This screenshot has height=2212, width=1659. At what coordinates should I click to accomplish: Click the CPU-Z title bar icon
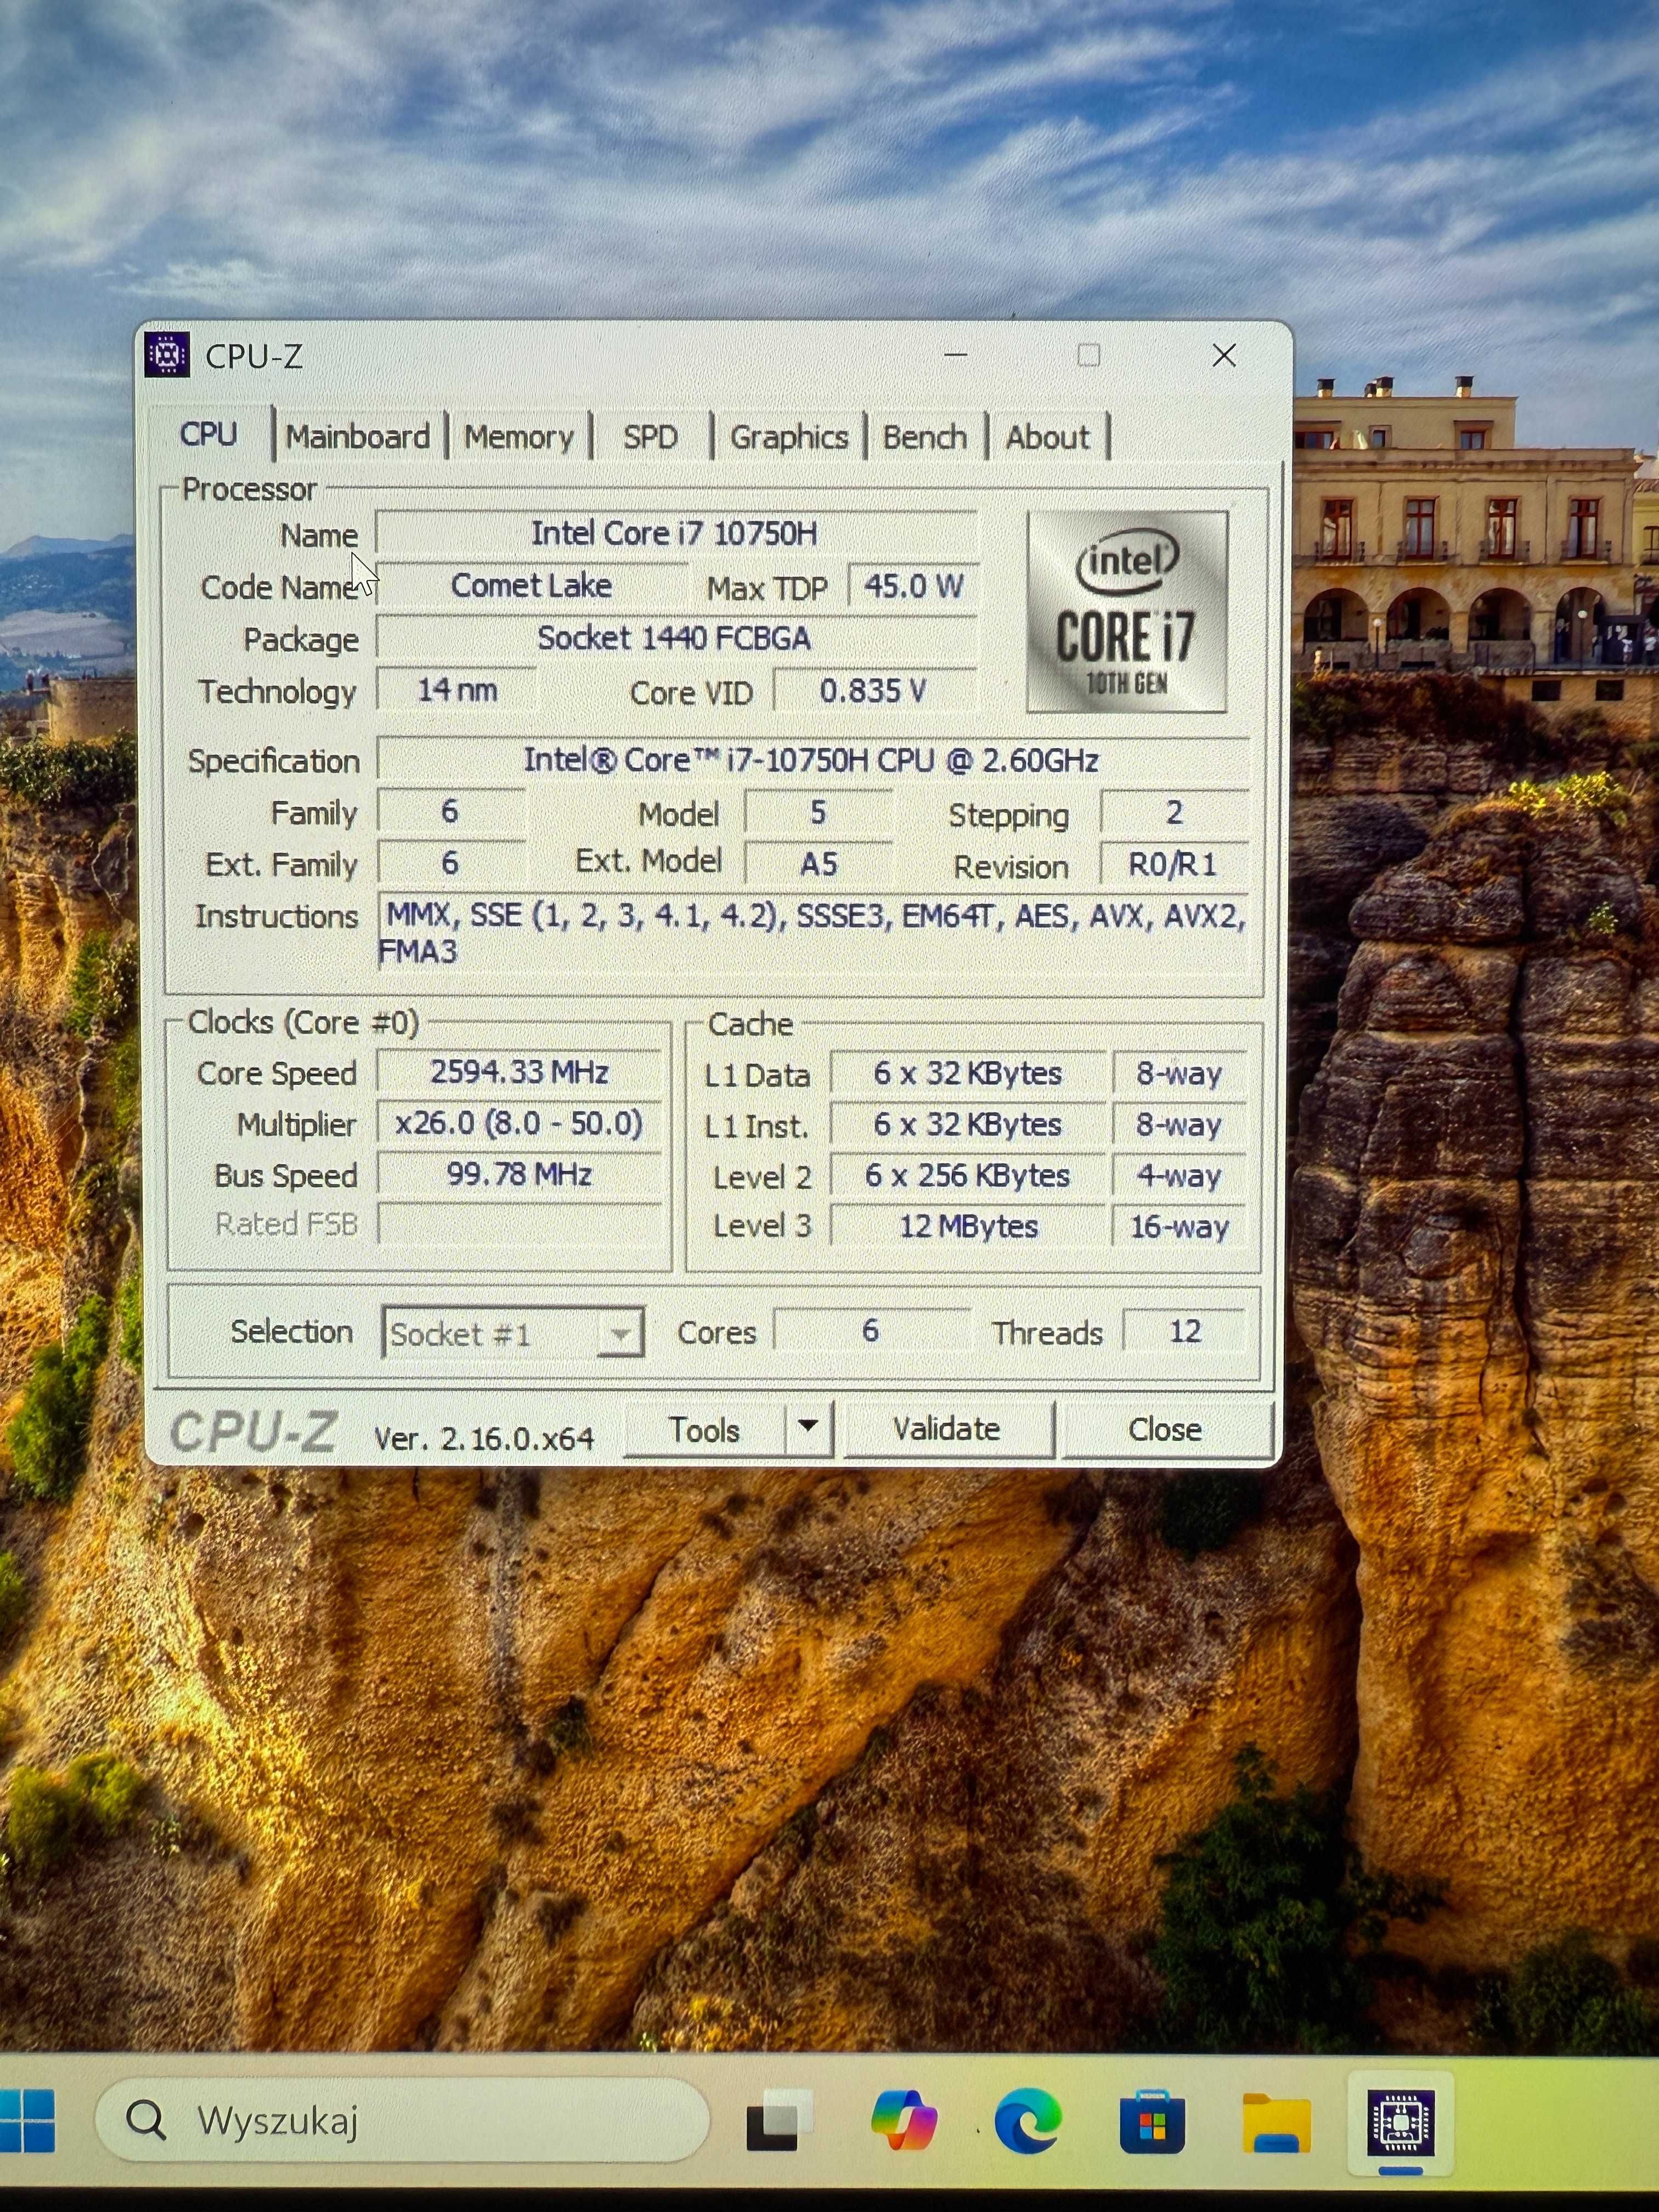point(167,355)
